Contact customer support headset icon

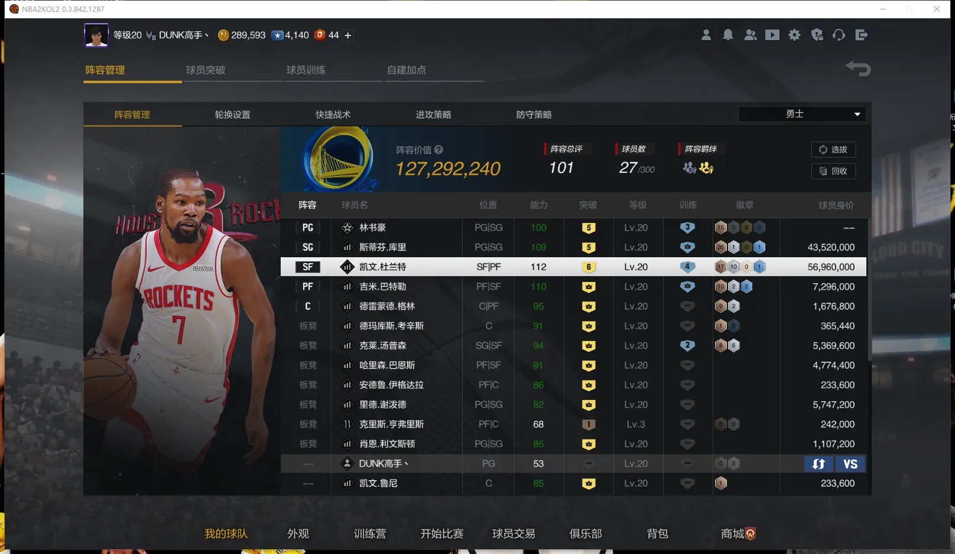(x=839, y=35)
